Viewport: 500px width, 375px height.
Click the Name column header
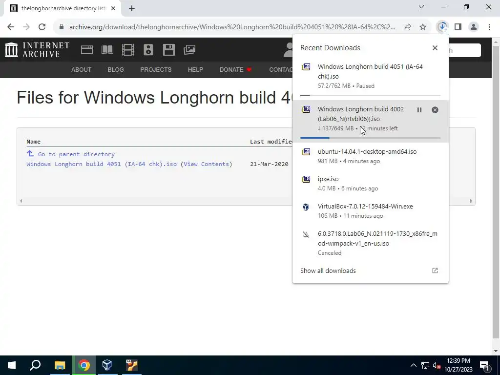point(34,142)
